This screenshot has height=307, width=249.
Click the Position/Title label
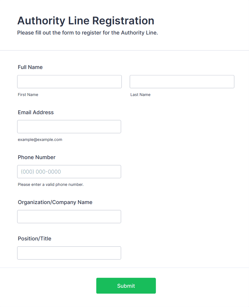[35, 239]
